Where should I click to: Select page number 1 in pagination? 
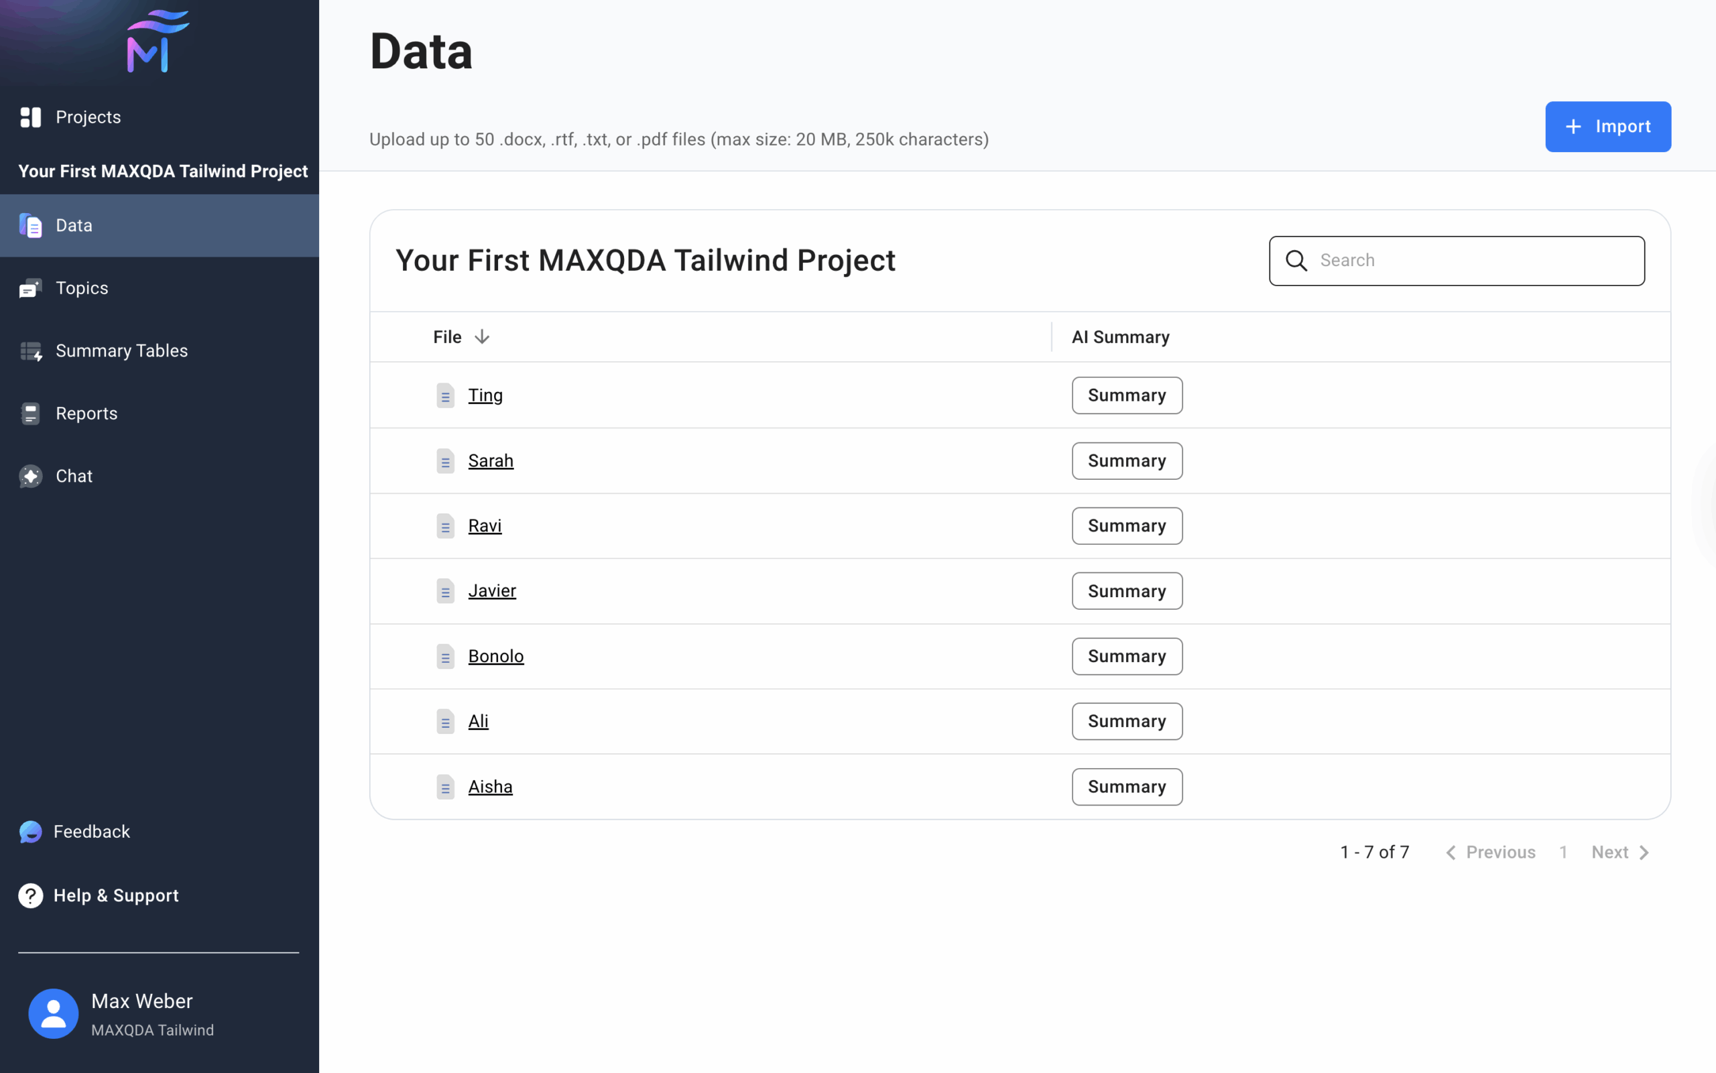point(1562,853)
